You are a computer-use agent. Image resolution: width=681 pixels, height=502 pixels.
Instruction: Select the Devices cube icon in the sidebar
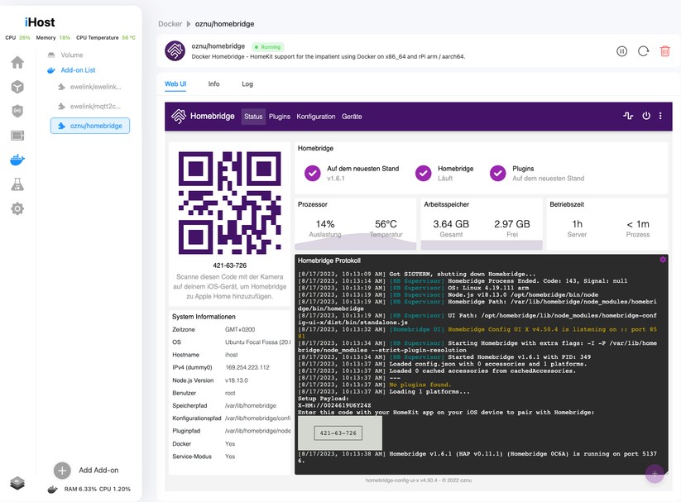(x=18, y=86)
